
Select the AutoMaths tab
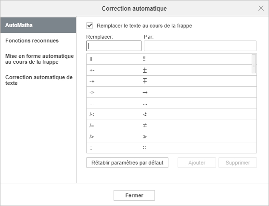38,25
